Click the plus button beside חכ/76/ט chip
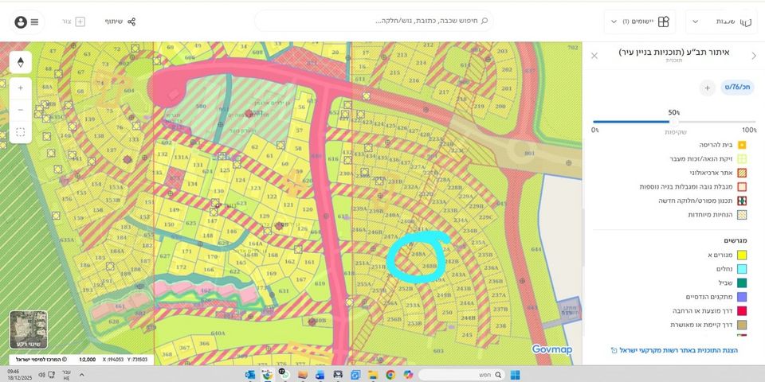 (x=707, y=88)
